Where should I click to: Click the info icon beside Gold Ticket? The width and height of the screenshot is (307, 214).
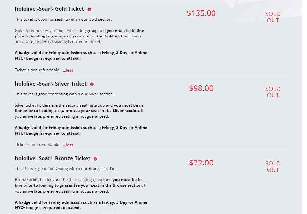point(89,9)
